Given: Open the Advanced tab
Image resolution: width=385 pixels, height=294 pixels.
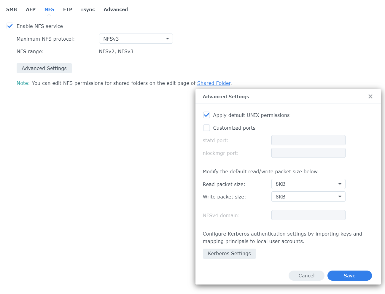Looking at the screenshot, I should click(x=116, y=9).
